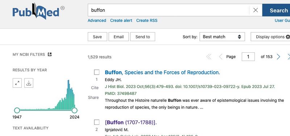Click the 1947 year slider handle
The image size is (290, 136).
tap(17, 110)
